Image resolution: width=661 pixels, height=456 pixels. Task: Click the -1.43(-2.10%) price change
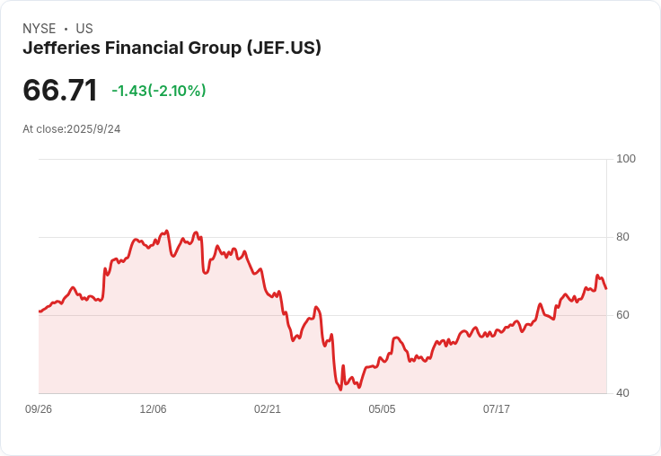pyautogui.click(x=159, y=91)
